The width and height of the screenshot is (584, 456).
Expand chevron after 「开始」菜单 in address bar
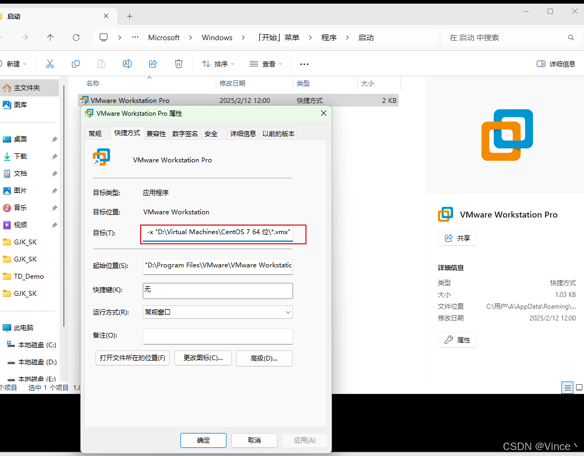(x=310, y=38)
